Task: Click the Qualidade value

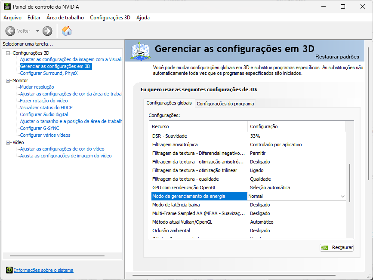Action: pos(260,179)
